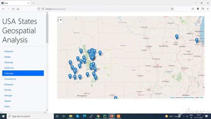Viewport: 211px width, 119px height.
Task: Click the sidebar vertical scrollbar thumb
Action: pyautogui.click(x=47, y=28)
